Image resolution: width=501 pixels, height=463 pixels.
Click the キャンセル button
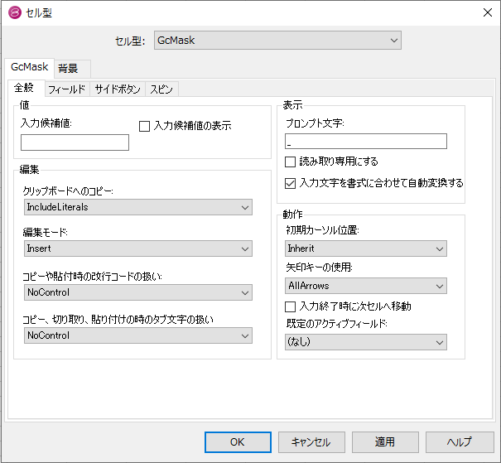(311, 442)
